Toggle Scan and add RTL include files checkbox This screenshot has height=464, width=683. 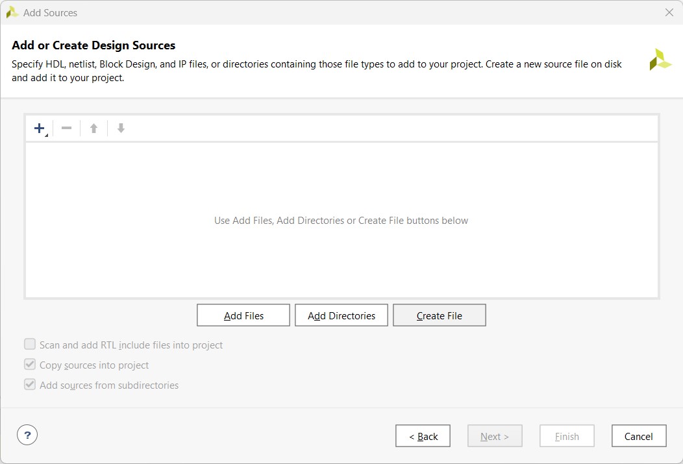click(x=30, y=345)
